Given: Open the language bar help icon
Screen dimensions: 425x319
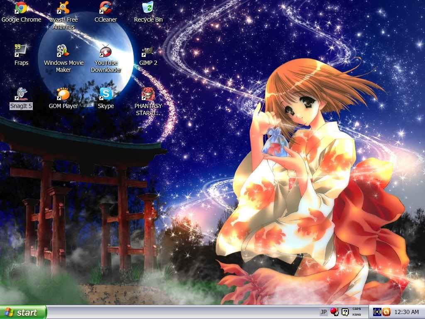Looking at the screenshot, I should 345,312.
